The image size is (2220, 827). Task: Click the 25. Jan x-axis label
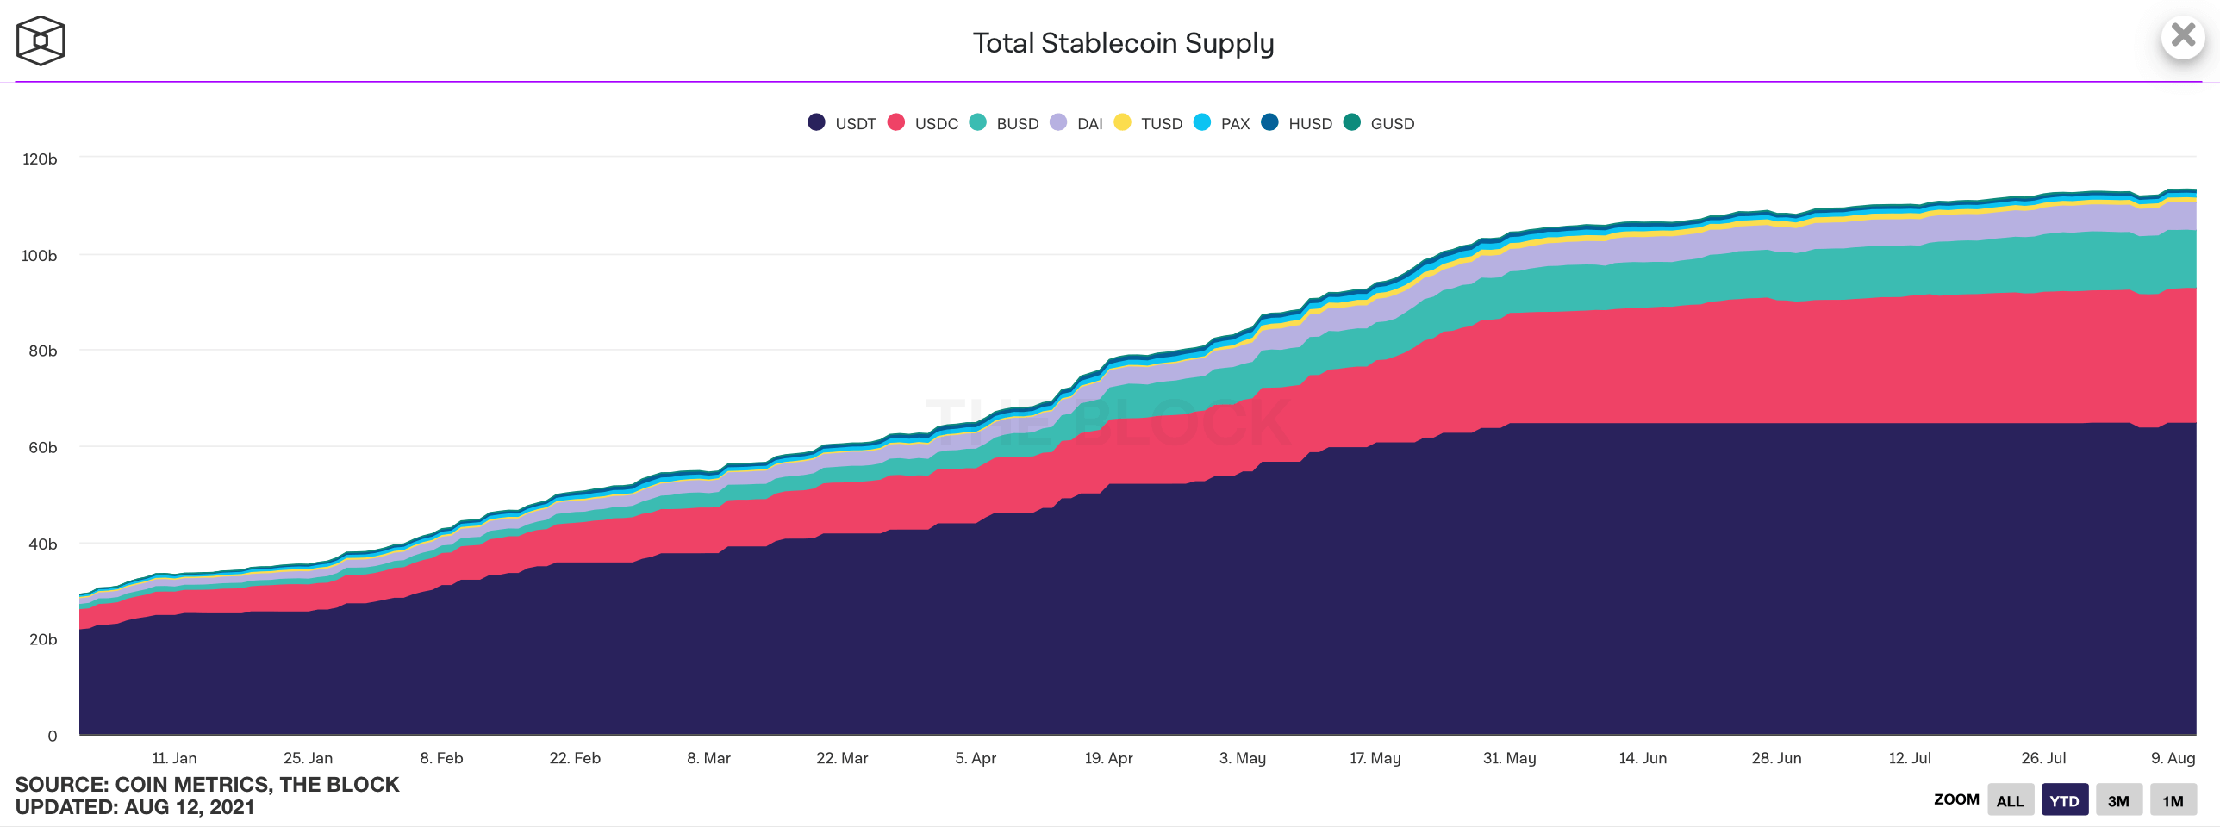(x=308, y=758)
